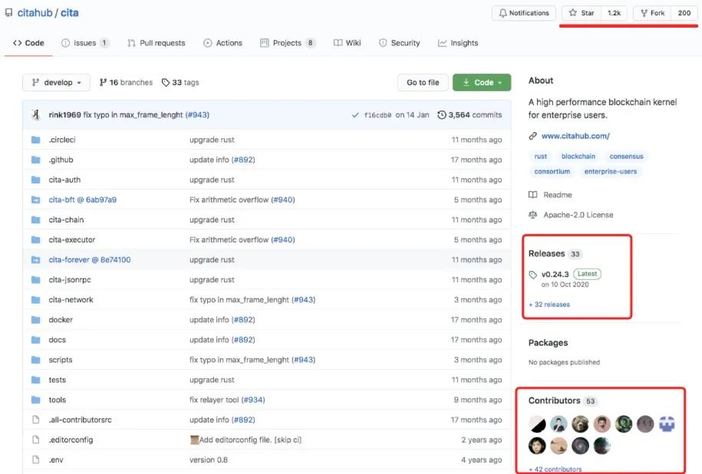Screen dimensions: 702x474
Task: Open #940 link in the cita-executor row
Action: point(283,240)
